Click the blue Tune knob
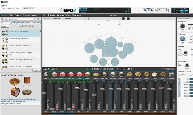193x115 pixels. click(182, 39)
